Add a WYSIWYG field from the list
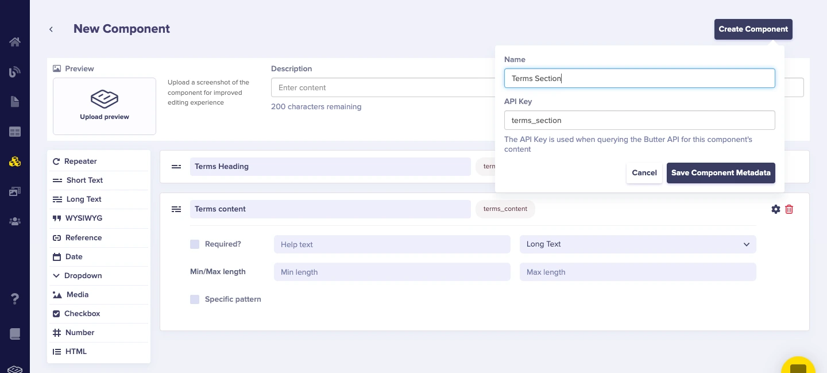This screenshot has width=827, height=373. pos(83,218)
